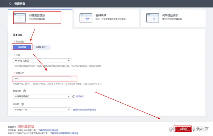The width and height of the screenshot is (213, 136).
Task: Click the 创建空白函数 card icon
Action: [x=19, y=18]
